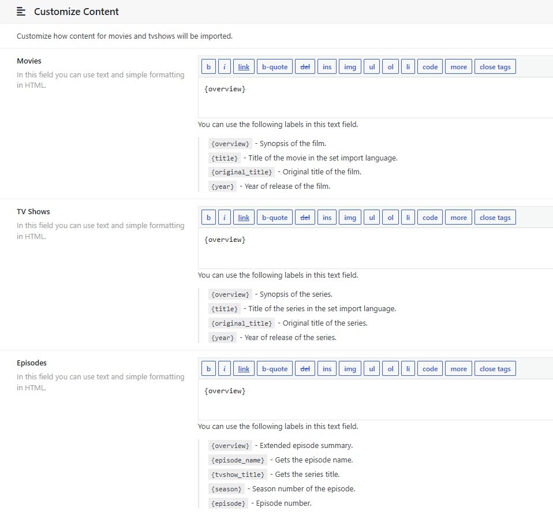
Task: Click the Customize Content menu icon
Action: pos(21,12)
